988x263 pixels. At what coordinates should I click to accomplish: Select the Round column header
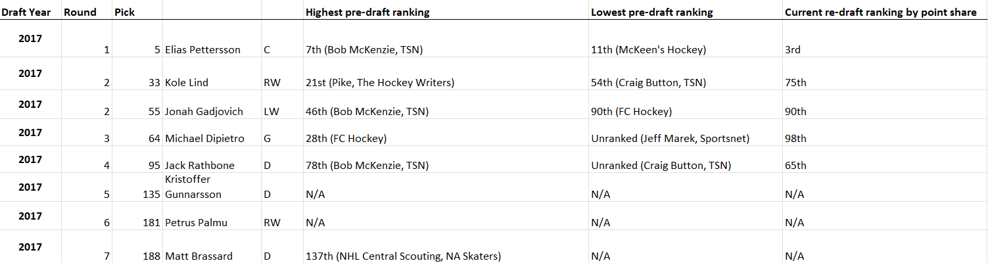pos(80,12)
